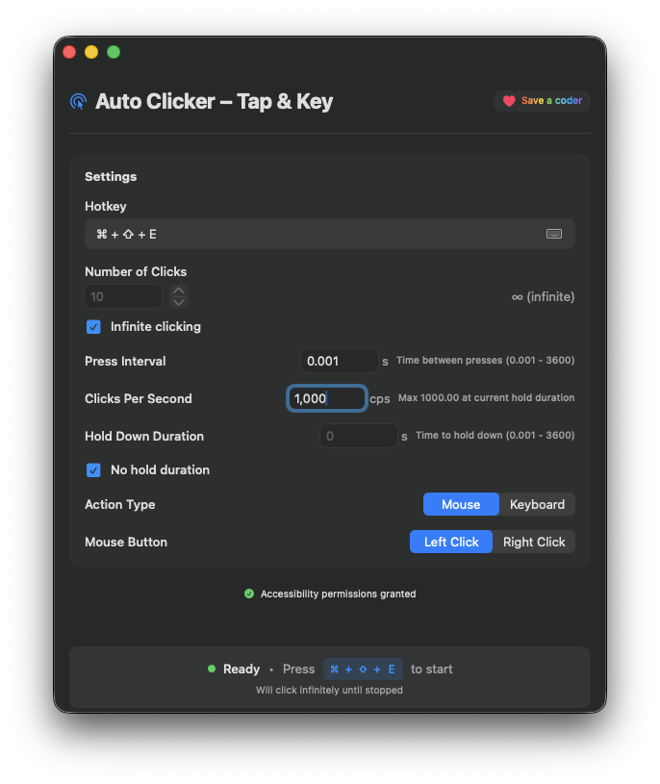Decrement Number of Clicks with the down arrow
This screenshot has width=660, height=784.
(x=178, y=301)
